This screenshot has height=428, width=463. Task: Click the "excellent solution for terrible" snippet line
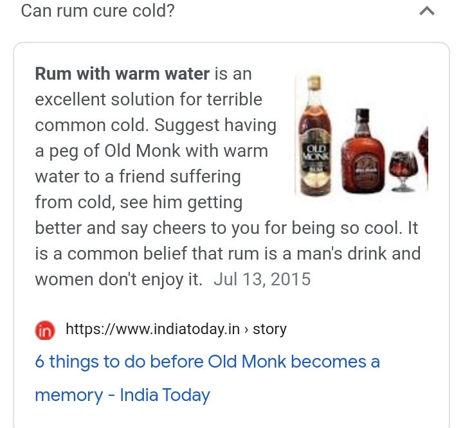coord(149,99)
